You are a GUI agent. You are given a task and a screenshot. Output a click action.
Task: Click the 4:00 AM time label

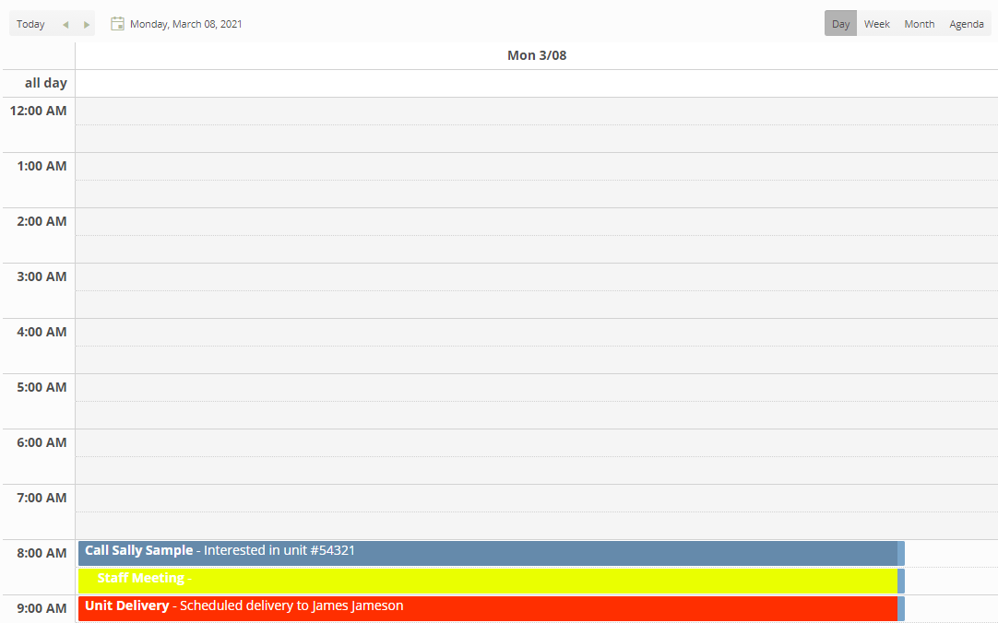(x=42, y=332)
